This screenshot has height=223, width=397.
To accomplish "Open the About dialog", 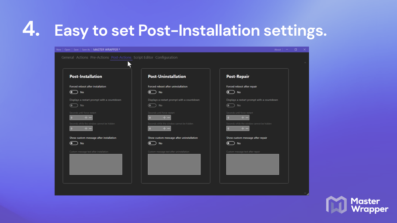I will (278, 50).
